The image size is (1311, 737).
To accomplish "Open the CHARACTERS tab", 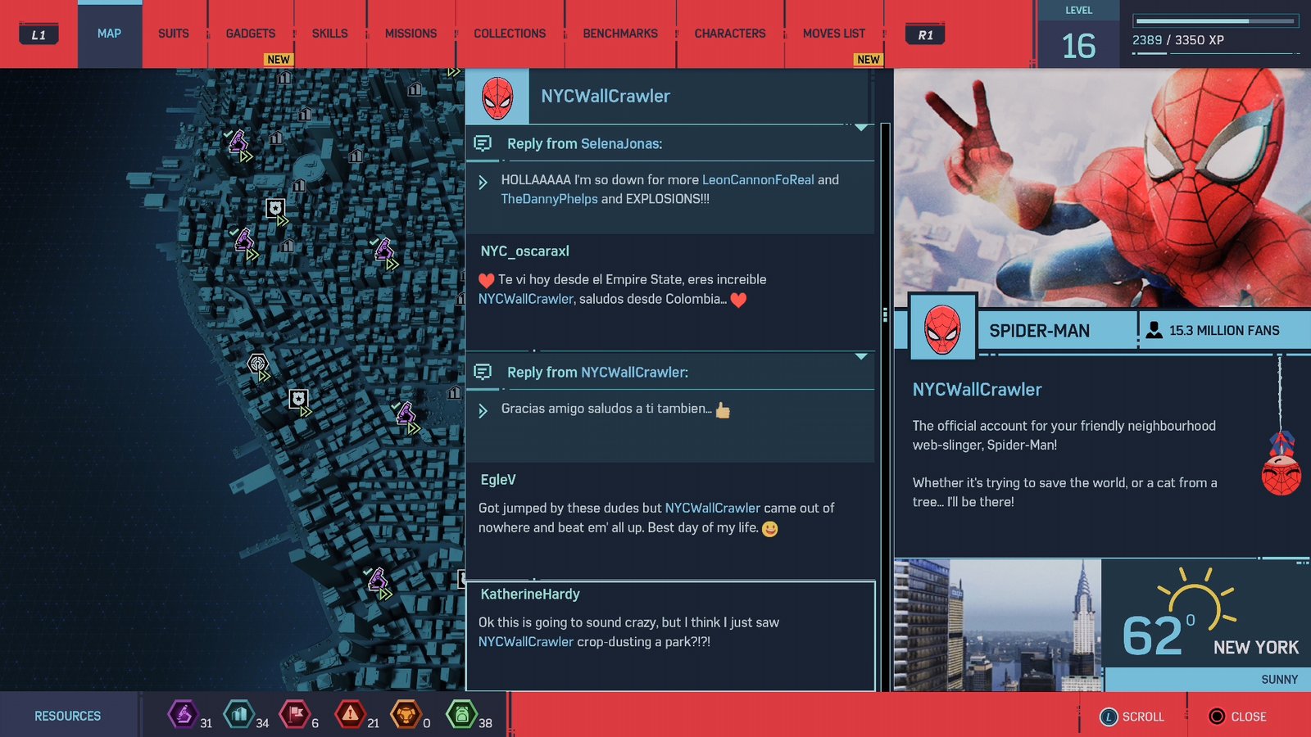I will tap(730, 34).
